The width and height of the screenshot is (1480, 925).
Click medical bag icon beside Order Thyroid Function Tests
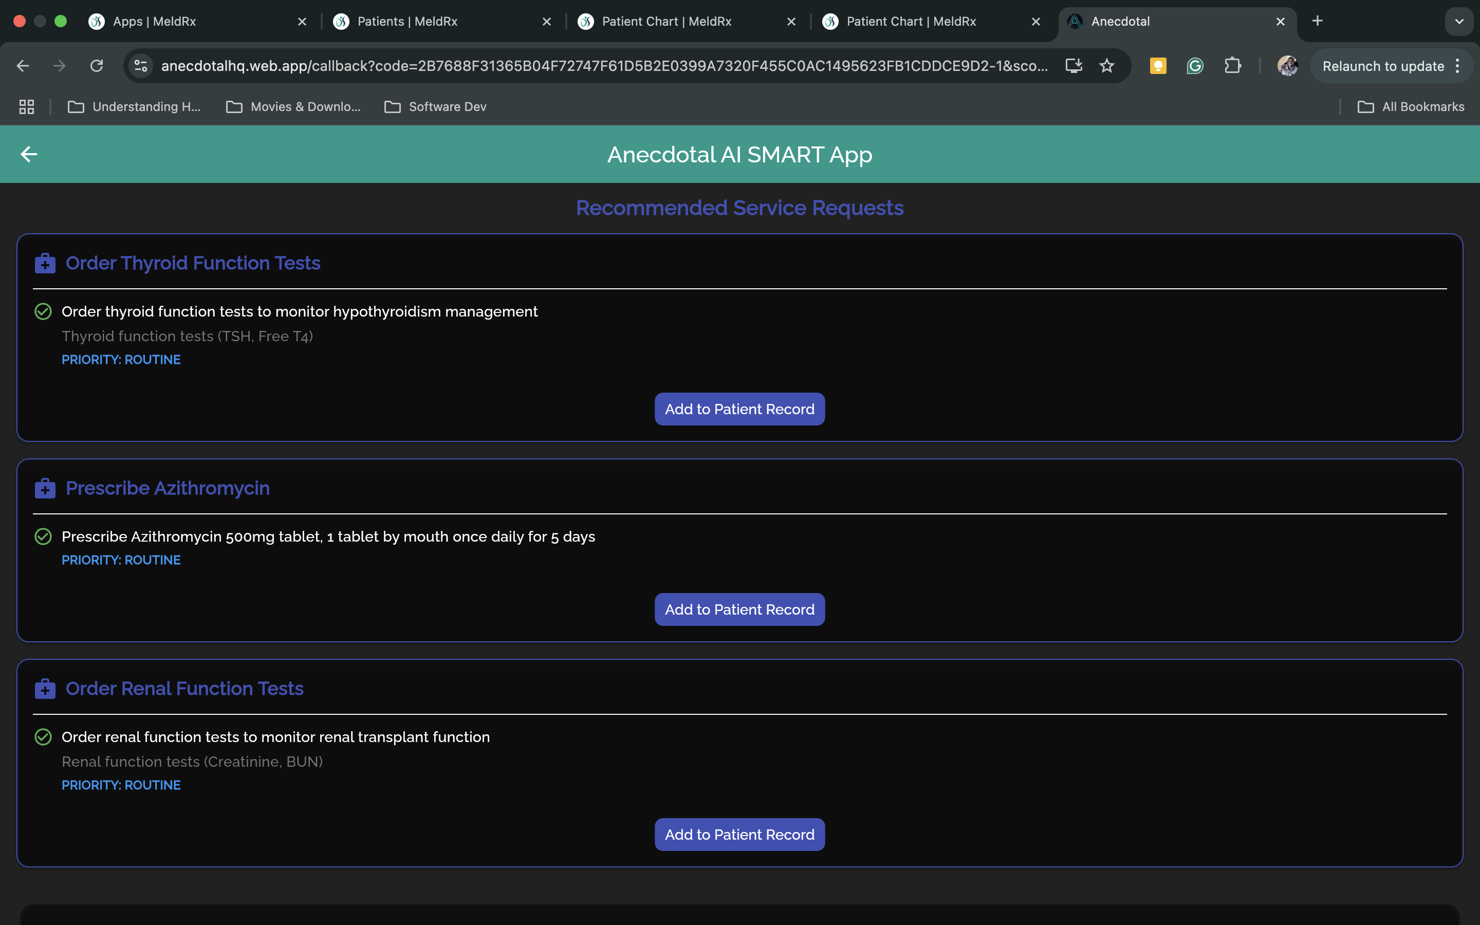(x=45, y=263)
